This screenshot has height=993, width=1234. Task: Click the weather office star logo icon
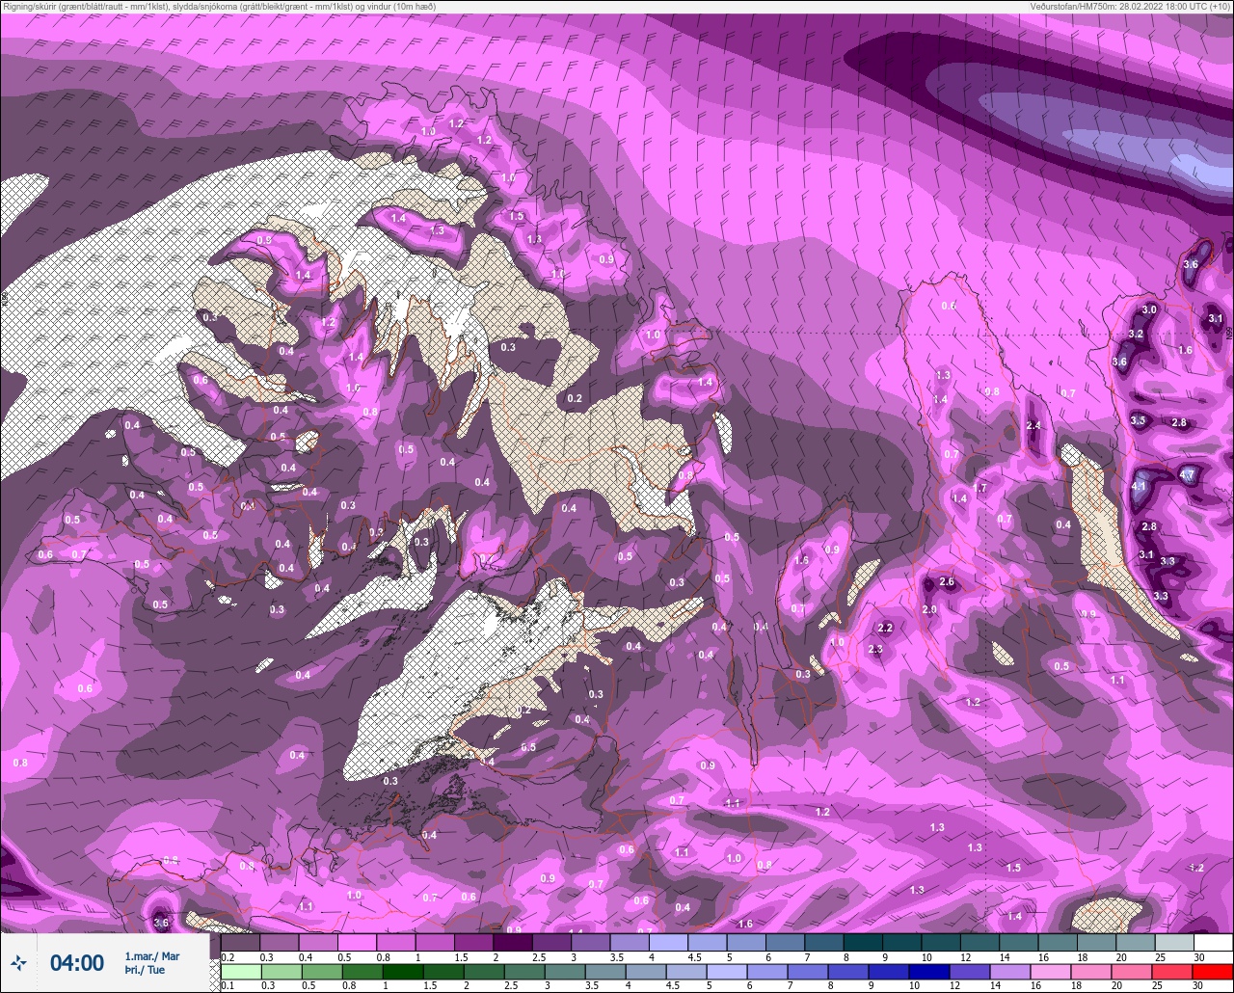point(18,962)
